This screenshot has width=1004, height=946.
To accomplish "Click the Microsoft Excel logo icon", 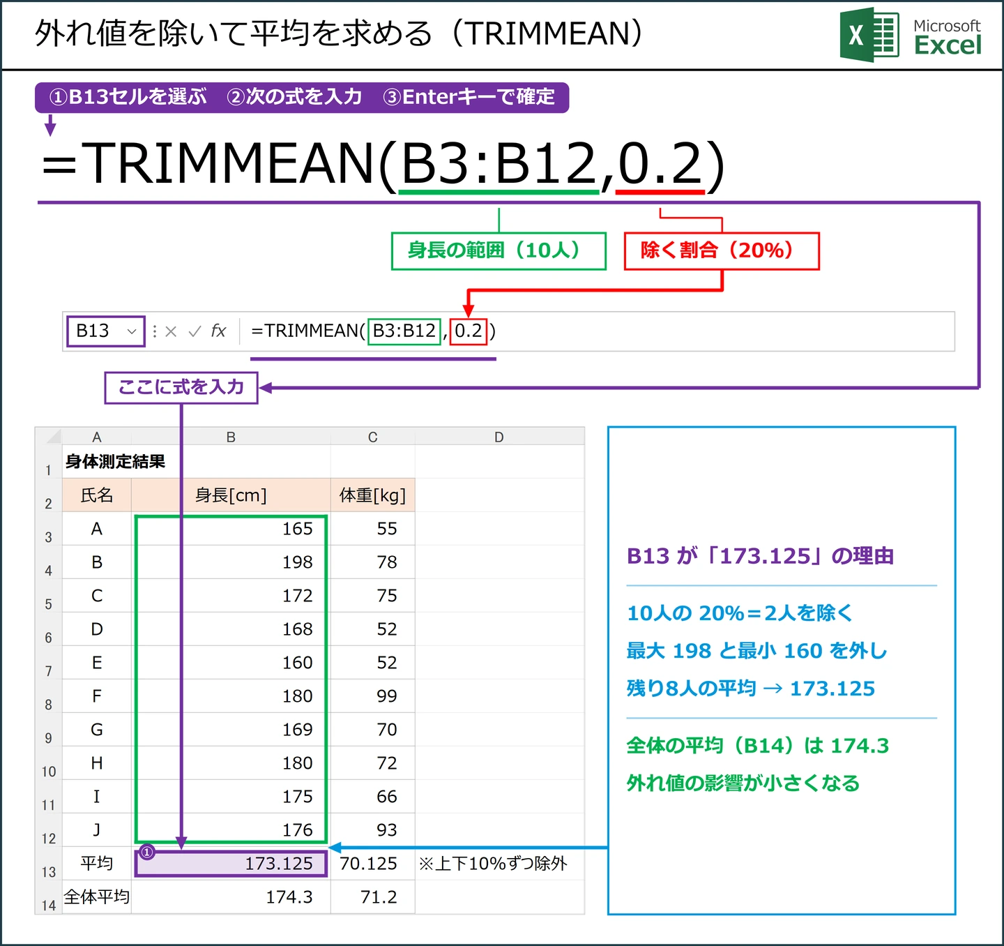I will coord(869,35).
